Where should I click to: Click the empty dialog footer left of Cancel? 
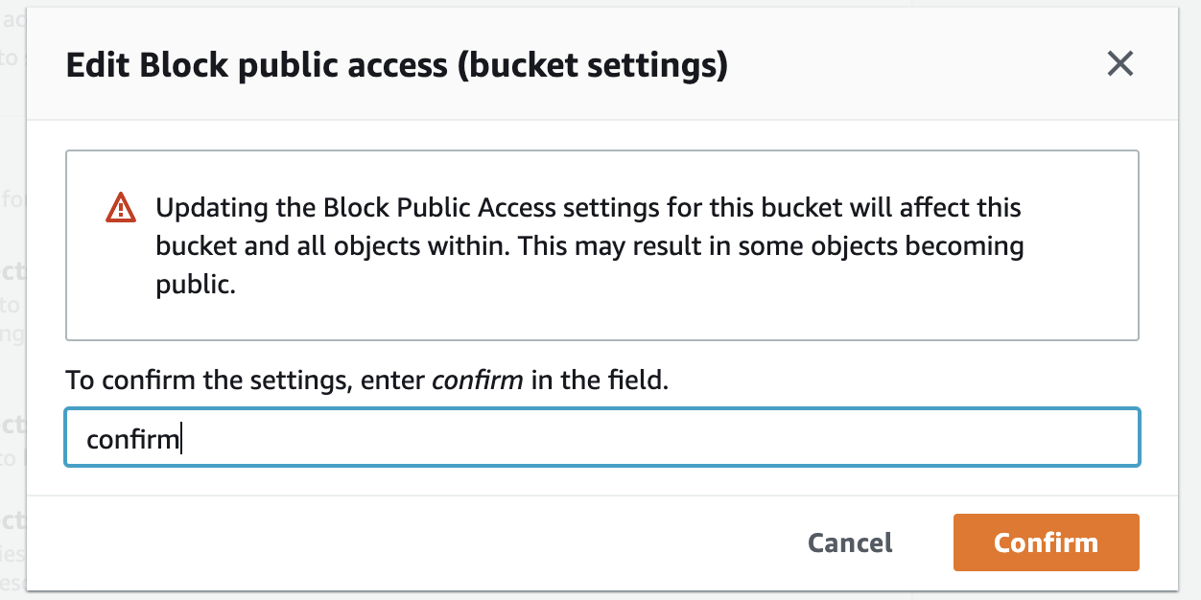tap(384, 542)
